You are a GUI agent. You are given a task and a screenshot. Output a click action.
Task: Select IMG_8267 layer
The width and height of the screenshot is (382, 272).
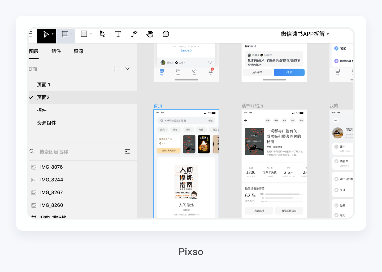83,192
